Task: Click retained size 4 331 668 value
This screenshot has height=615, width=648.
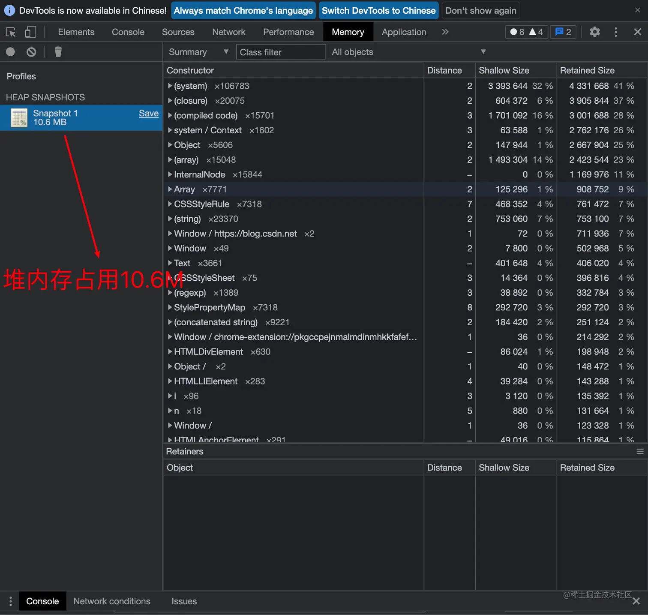Action: (589, 86)
